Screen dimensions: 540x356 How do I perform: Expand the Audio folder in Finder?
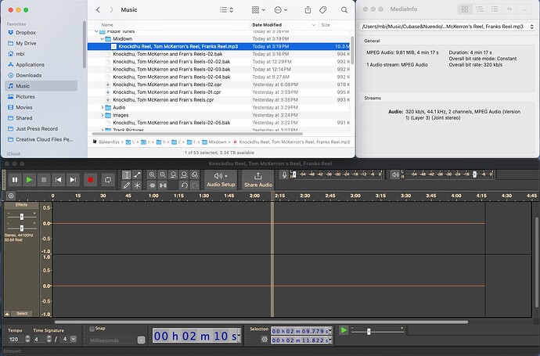pos(103,107)
